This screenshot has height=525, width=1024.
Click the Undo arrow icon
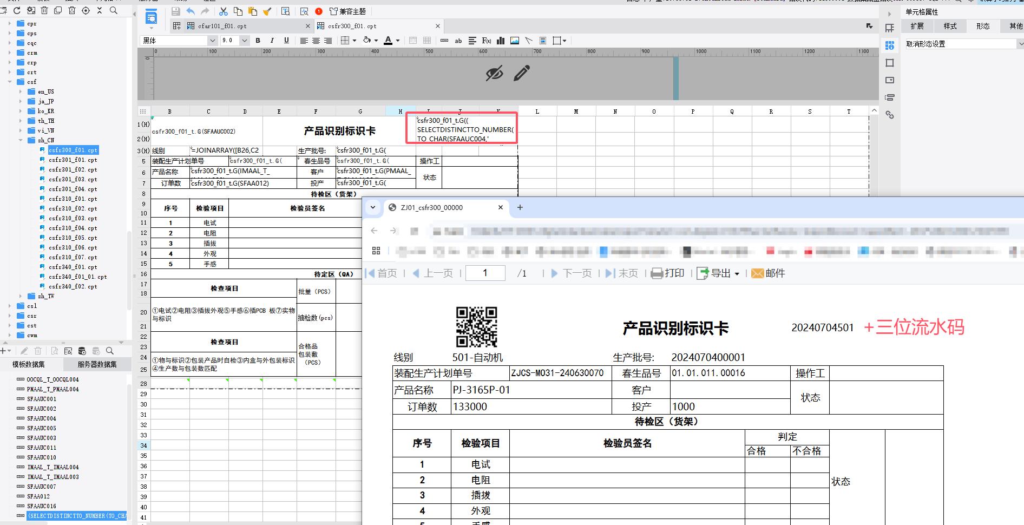[191, 11]
